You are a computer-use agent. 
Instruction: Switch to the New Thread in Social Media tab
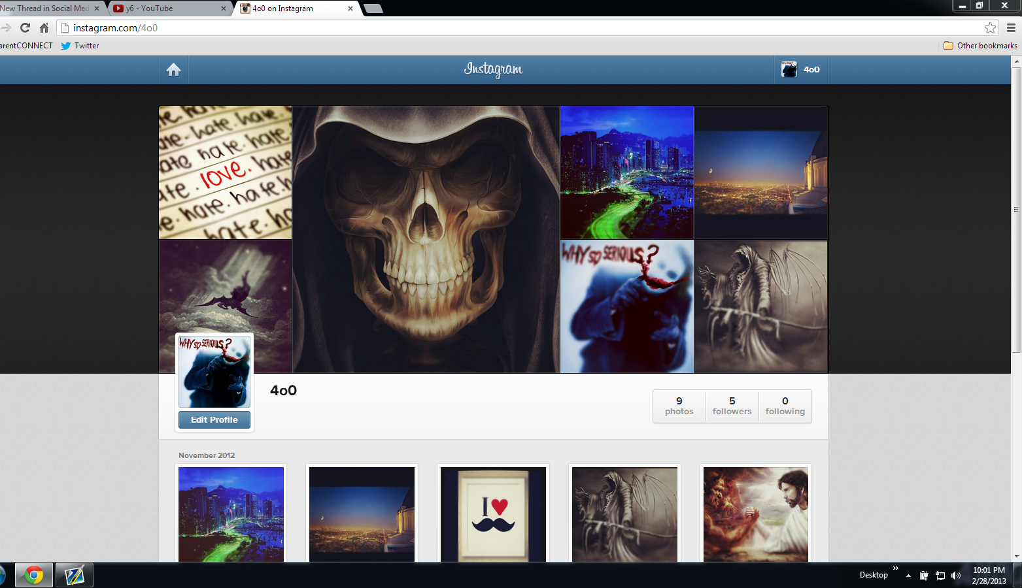[x=49, y=8]
